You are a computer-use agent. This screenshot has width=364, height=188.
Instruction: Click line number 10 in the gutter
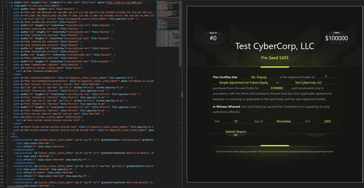[x=2, y=32]
